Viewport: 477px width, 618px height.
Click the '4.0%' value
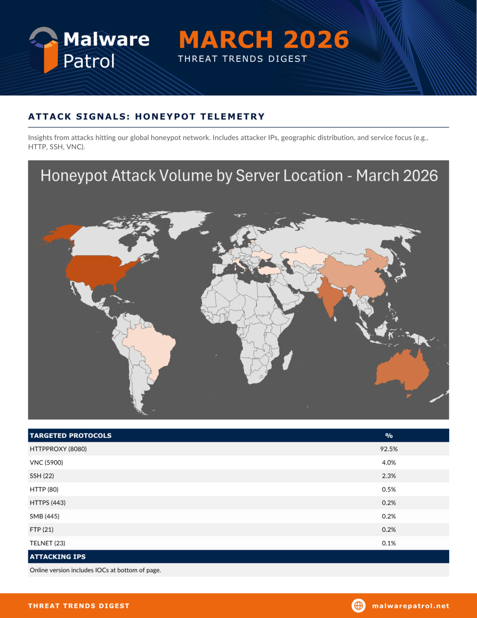tap(389, 462)
